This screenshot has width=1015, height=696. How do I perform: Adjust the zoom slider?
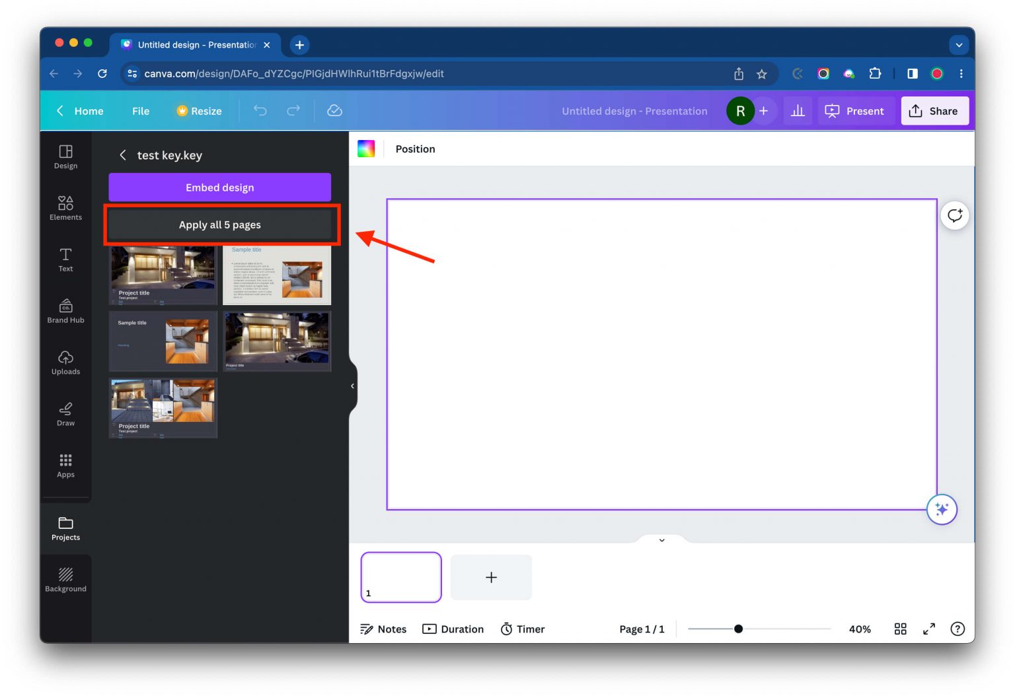click(738, 629)
